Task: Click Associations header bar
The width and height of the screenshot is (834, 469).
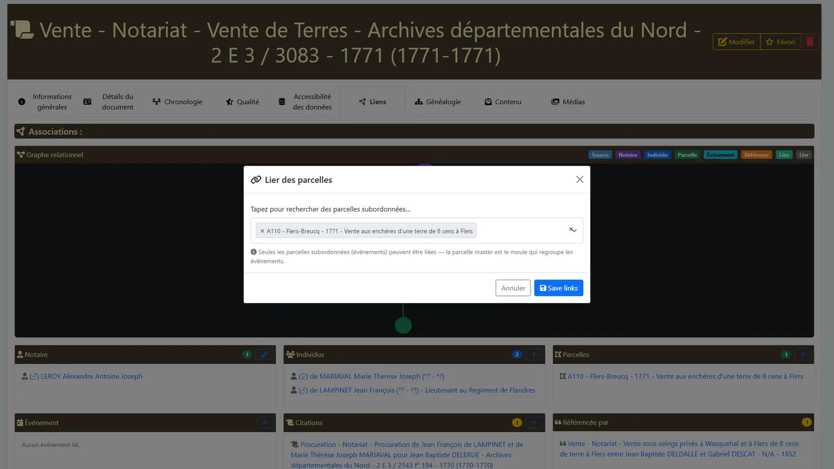Action: (x=414, y=131)
